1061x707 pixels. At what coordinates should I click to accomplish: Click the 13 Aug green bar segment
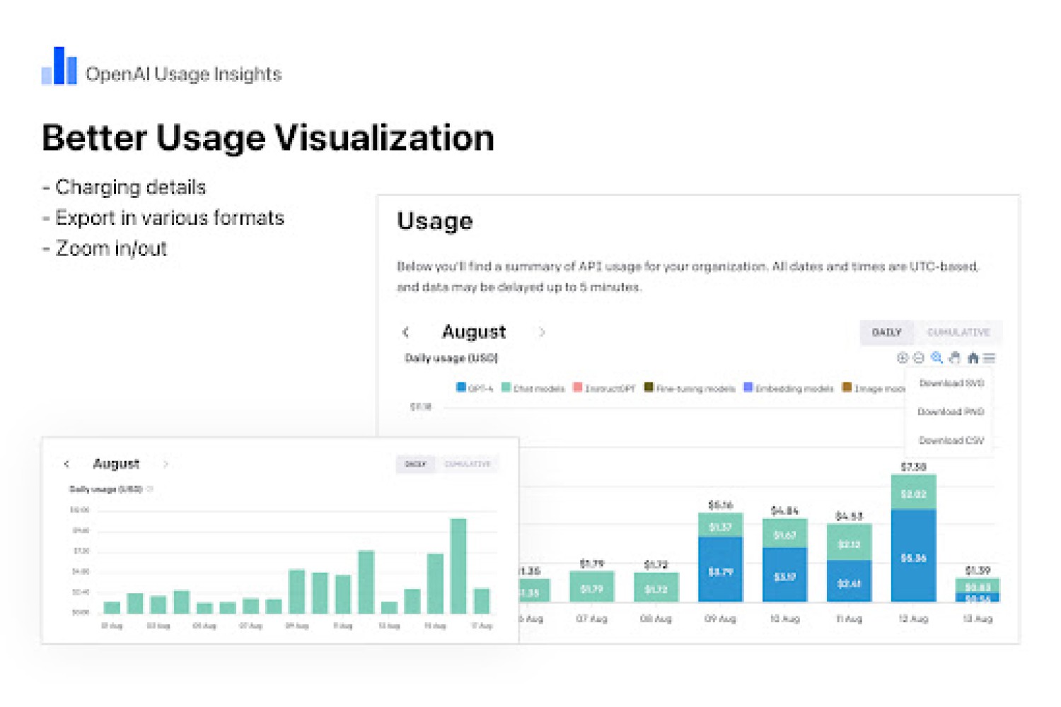click(x=978, y=585)
